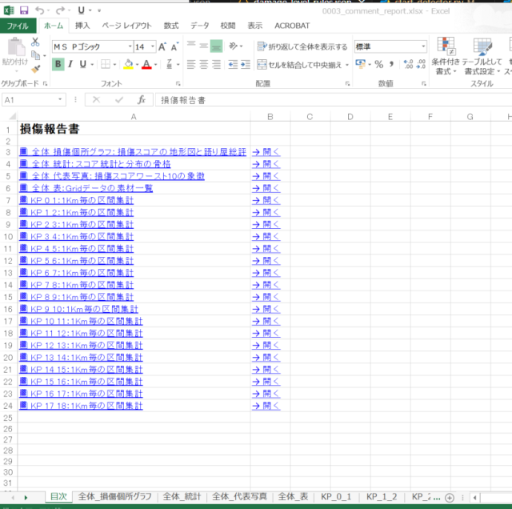Click the increase indent icon

point(246,64)
